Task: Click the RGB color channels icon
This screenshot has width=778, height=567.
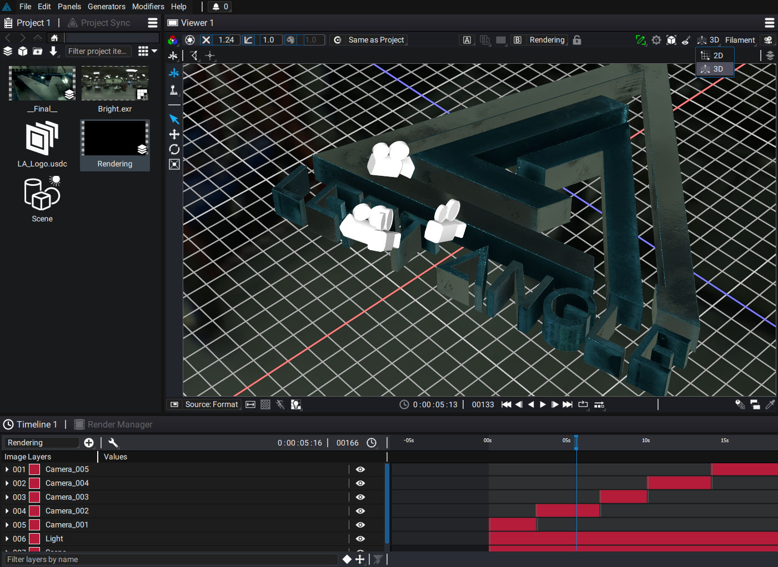Action: (x=173, y=40)
